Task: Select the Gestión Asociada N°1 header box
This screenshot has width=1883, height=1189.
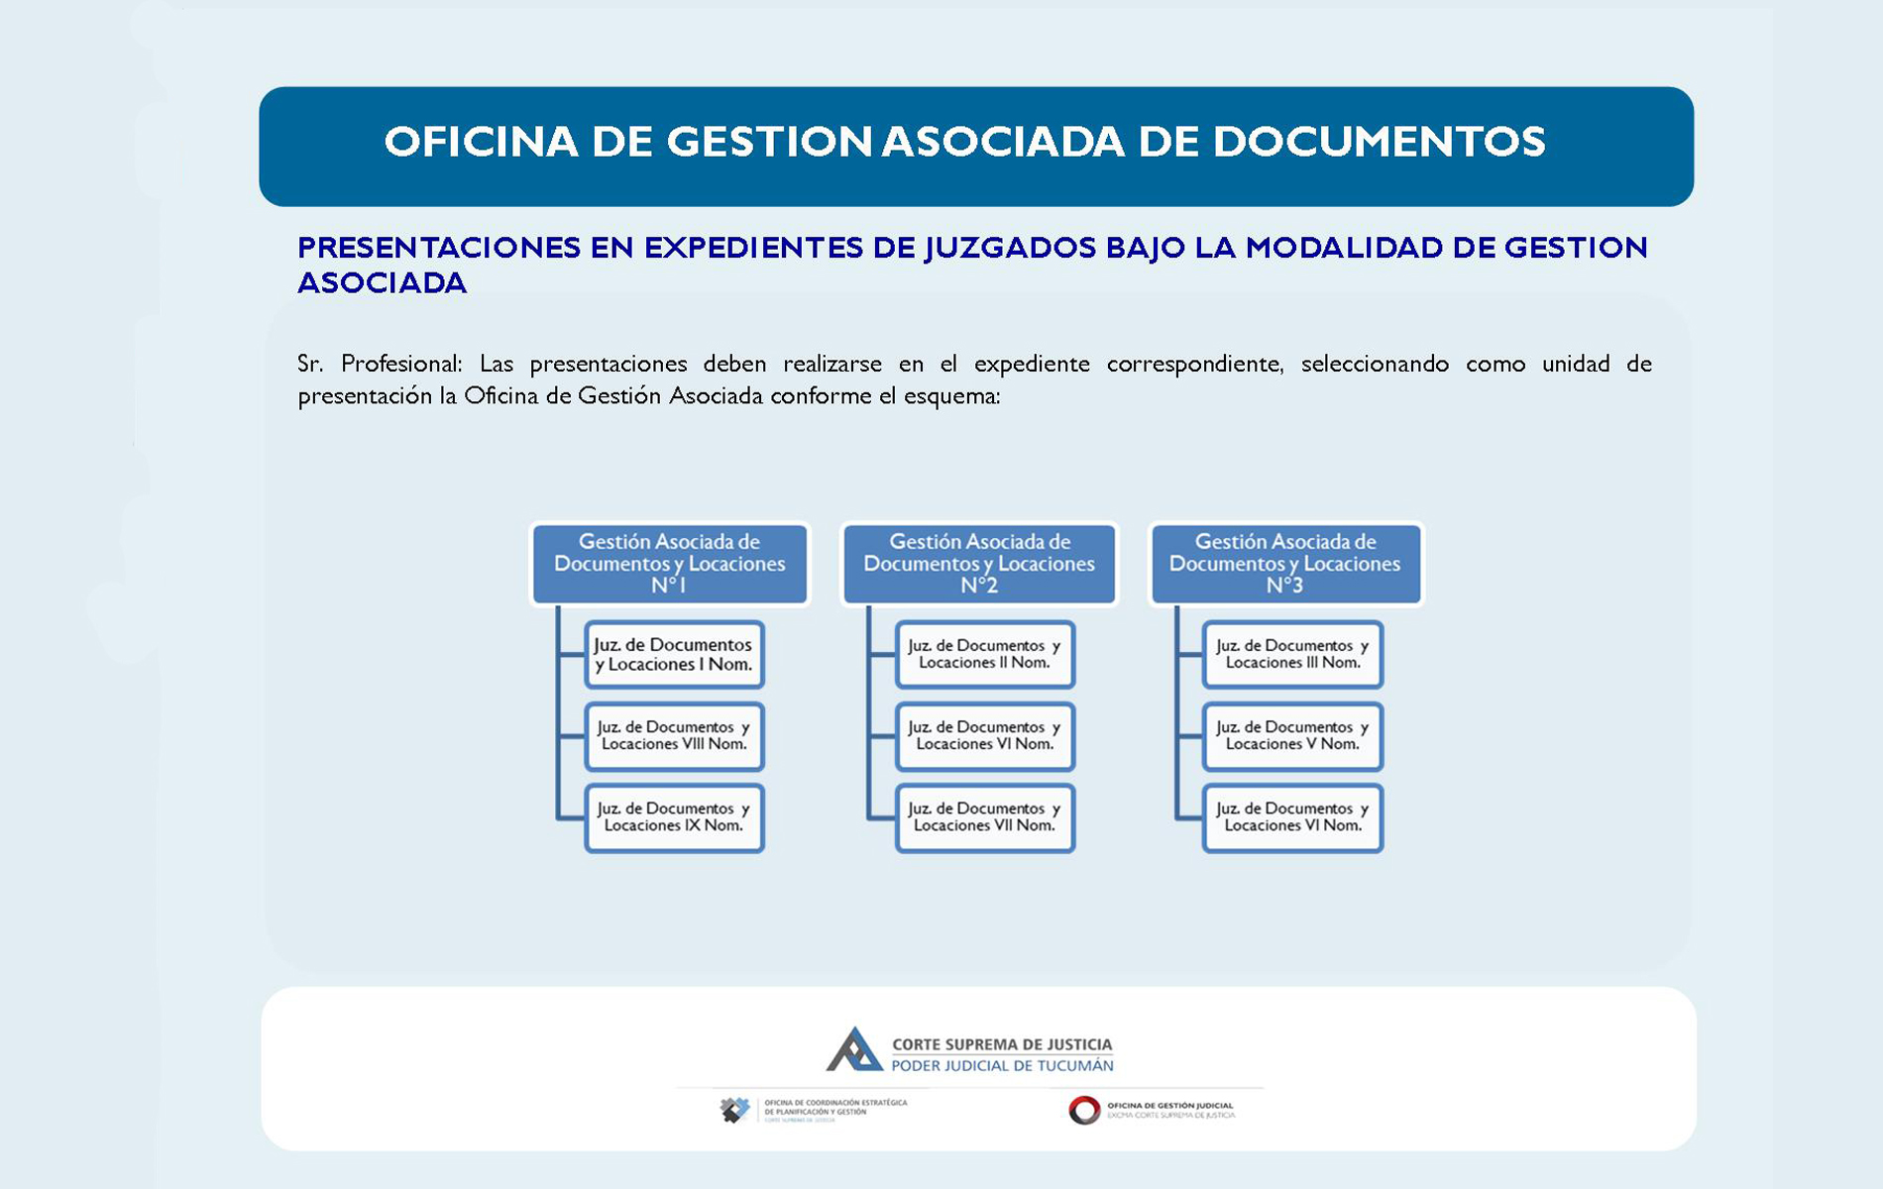Action: pos(670,564)
